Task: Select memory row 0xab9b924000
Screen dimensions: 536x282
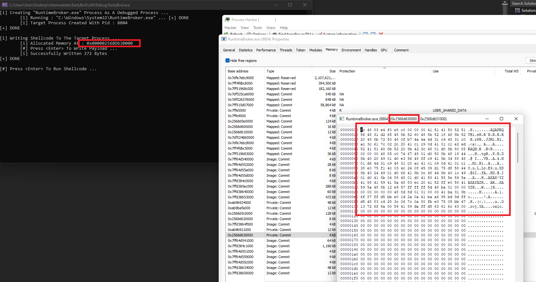Action: 281,203
